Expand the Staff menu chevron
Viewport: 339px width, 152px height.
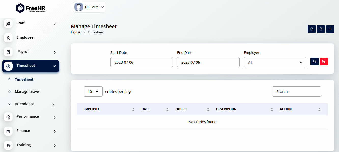click(x=55, y=24)
